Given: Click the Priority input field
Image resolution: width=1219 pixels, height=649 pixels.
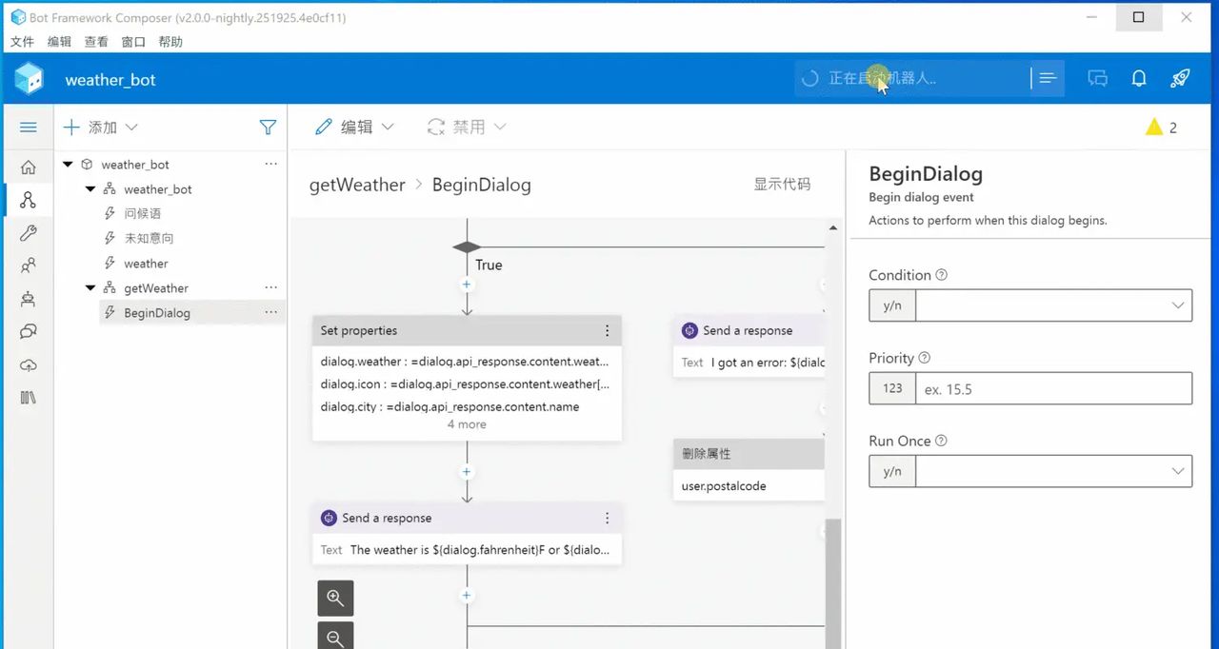Looking at the screenshot, I should [x=1052, y=388].
